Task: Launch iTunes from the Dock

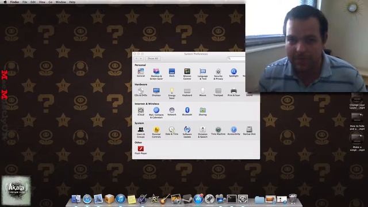Action: (x=120, y=199)
